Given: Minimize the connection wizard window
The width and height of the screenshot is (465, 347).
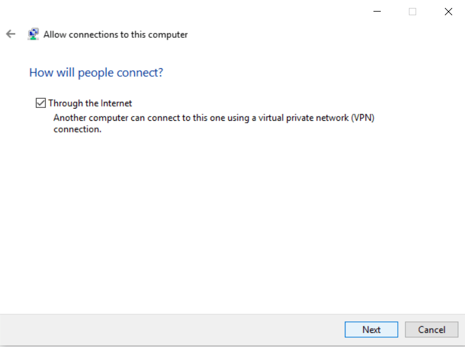Looking at the screenshot, I should tap(377, 12).
